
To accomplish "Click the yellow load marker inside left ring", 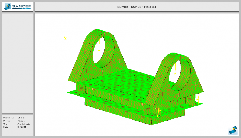I will tap(99, 45).
